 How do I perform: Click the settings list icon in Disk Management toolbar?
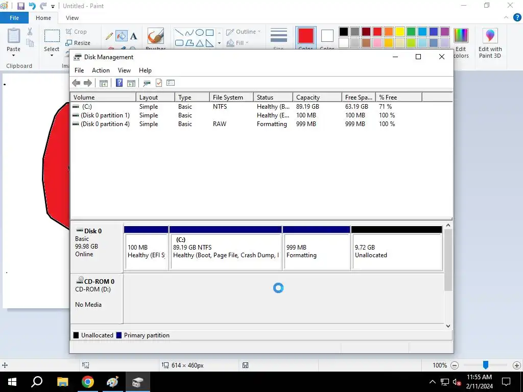point(171,83)
